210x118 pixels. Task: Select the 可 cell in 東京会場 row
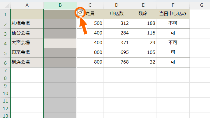coord(173,53)
